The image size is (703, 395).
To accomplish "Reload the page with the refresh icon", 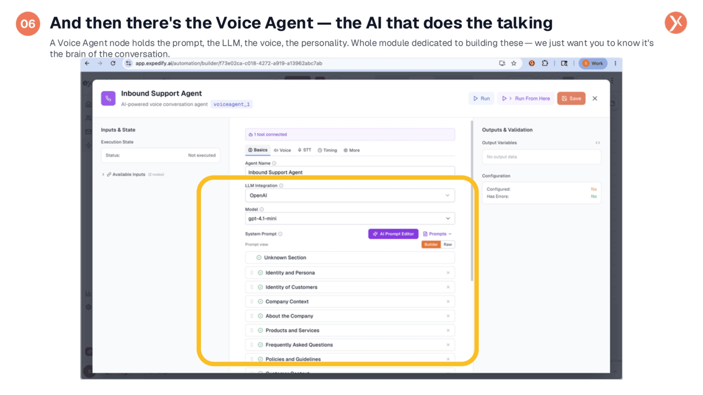I will coord(113,63).
